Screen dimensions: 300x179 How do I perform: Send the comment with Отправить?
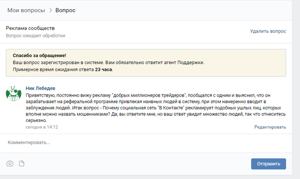[268, 164]
